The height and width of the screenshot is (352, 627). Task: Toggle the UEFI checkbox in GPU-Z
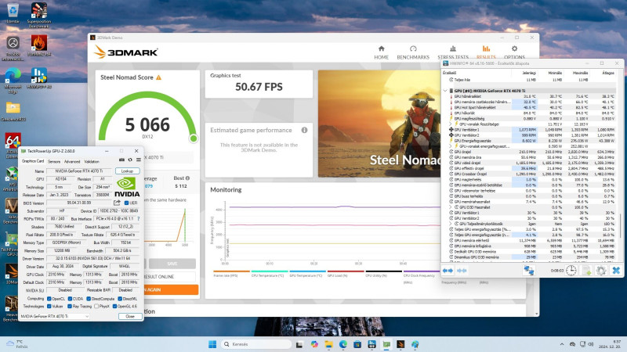pyautogui.click(x=126, y=203)
